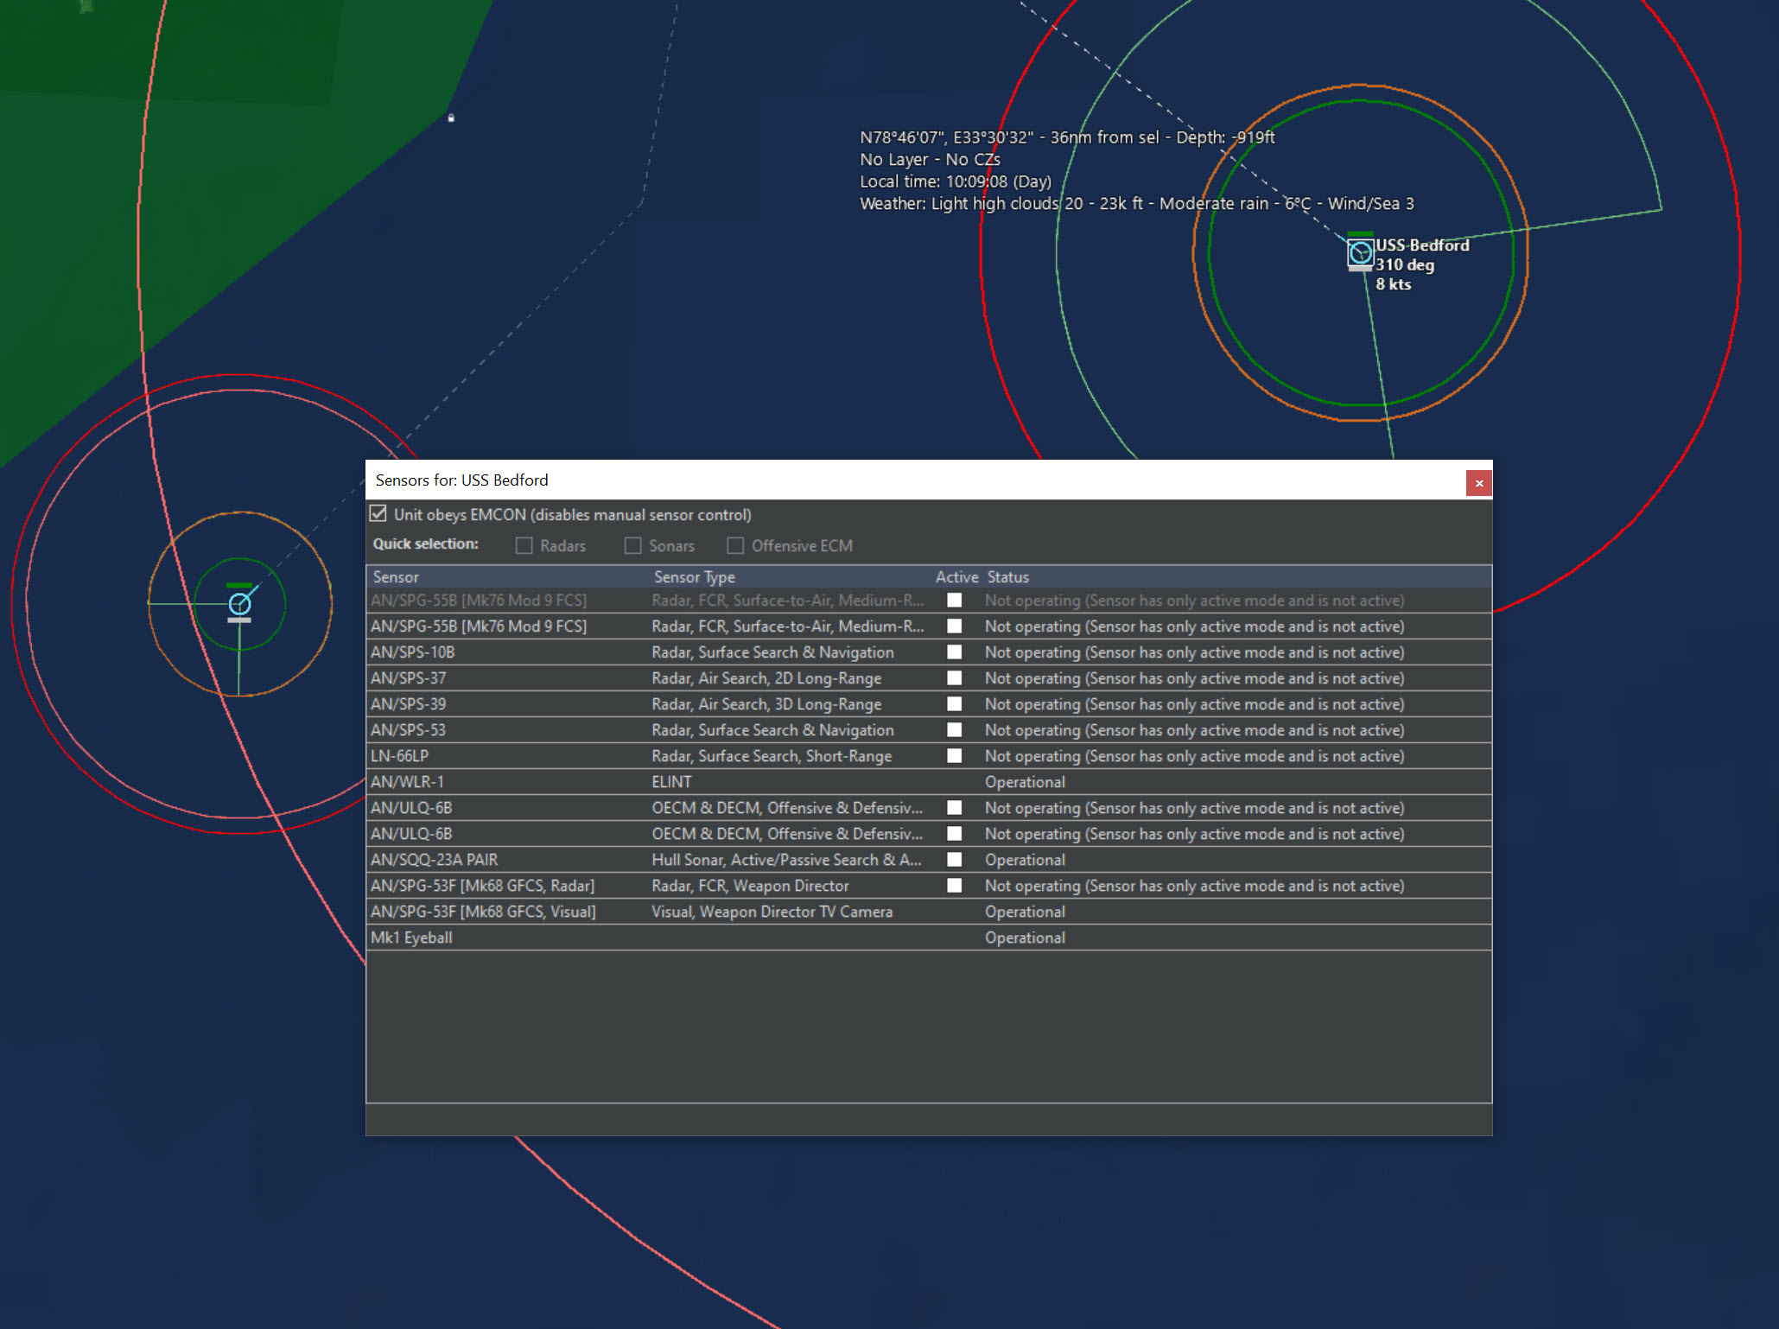Image resolution: width=1779 pixels, height=1329 pixels.
Task: Select the USS Bedford ship icon
Action: coord(1360,253)
